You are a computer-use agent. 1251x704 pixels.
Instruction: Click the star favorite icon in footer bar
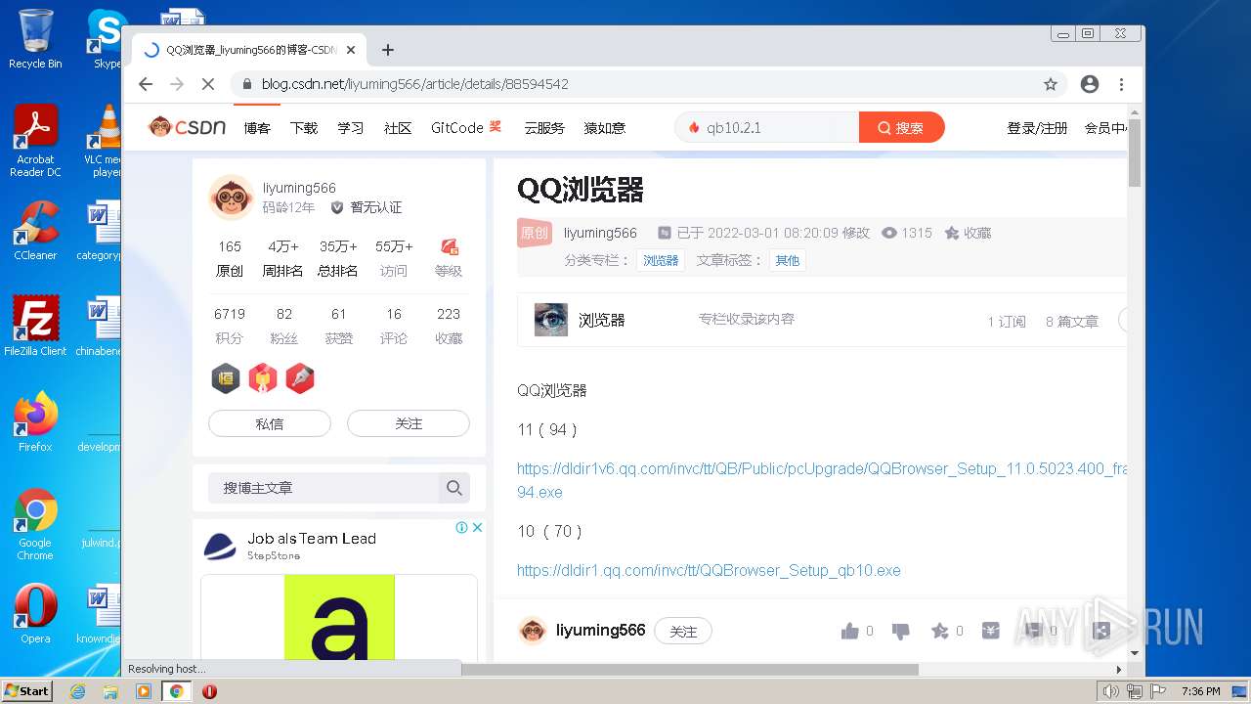(x=940, y=631)
